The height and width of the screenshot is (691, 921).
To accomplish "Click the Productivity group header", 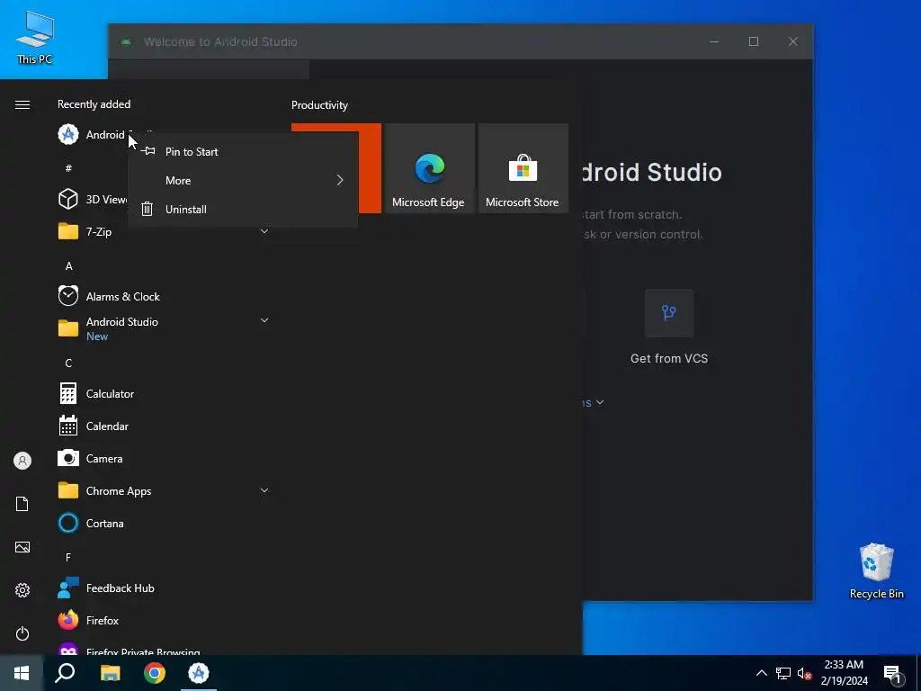I will (x=319, y=105).
